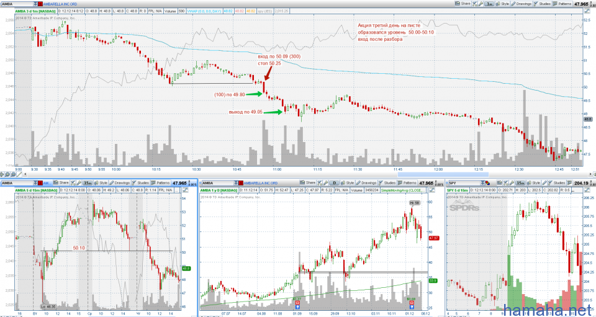596x317 pixels.
Task: Click the chart mode icon at the daily chart's corner
Action: [432, 190]
